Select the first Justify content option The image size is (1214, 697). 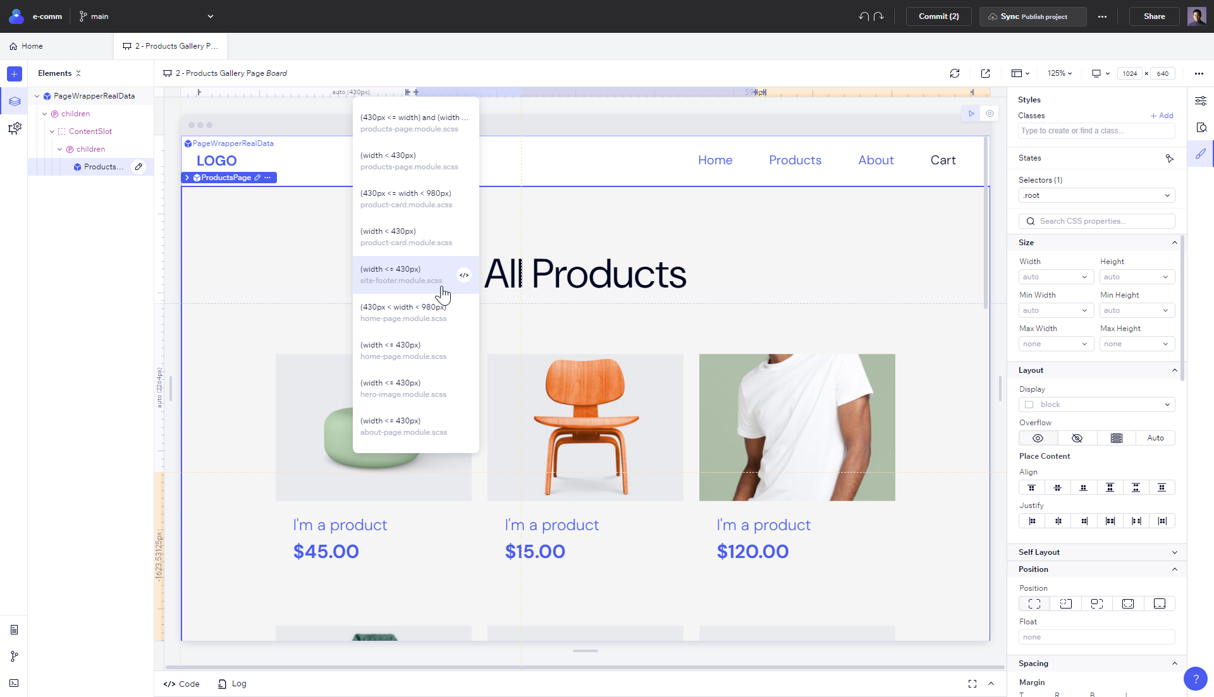point(1031,521)
